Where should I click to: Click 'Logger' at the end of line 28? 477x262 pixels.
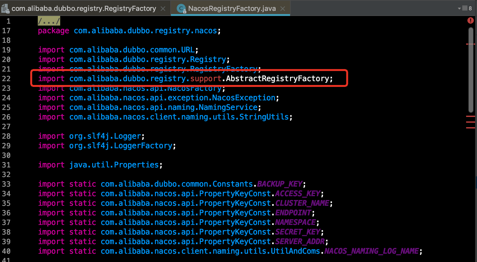[127, 136]
